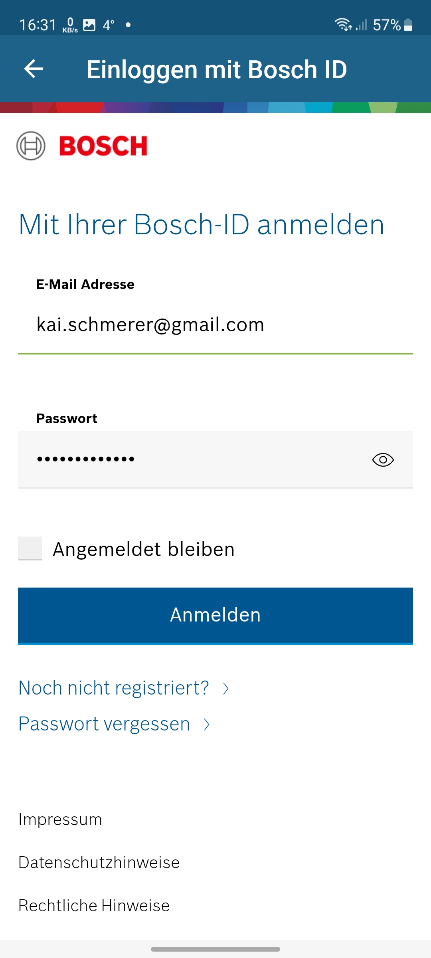The height and width of the screenshot is (958, 431).
Task: Tap the WiFi status icon
Action: tap(343, 25)
